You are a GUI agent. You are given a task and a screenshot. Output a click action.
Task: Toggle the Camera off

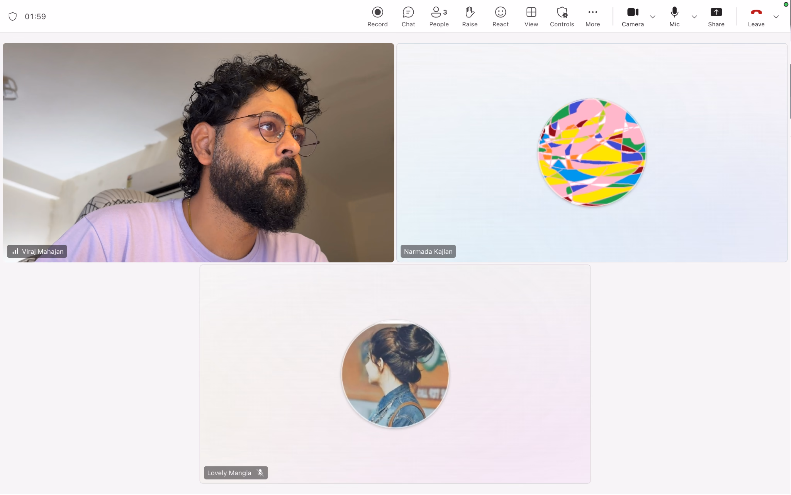tap(633, 17)
